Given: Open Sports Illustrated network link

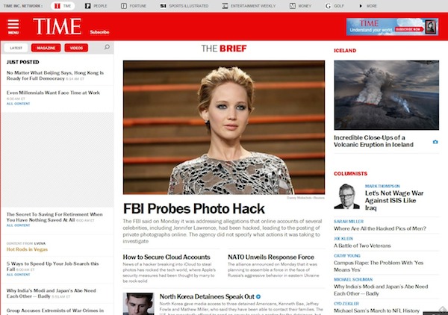Looking at the screenshot, I should pos(184,6).
